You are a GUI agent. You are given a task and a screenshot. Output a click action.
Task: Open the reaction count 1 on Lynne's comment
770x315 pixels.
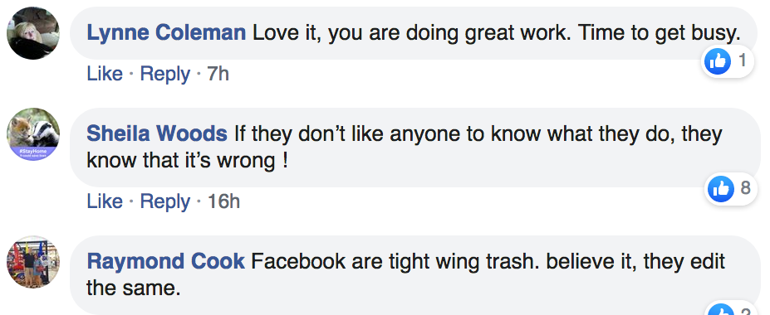(743, 61)
